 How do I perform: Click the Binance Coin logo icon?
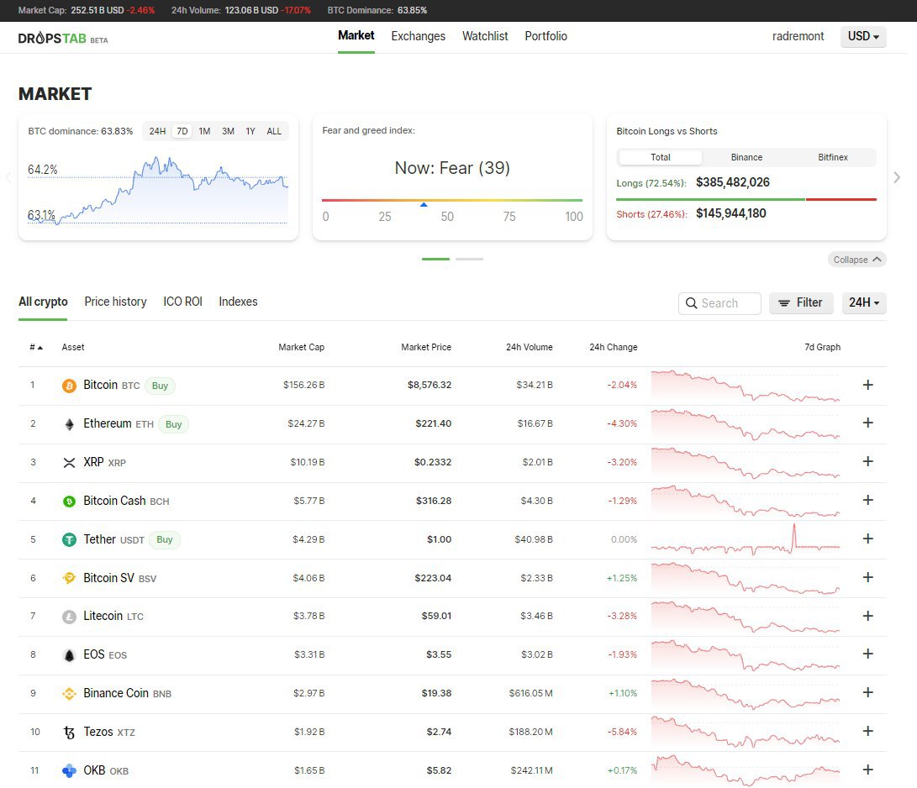point(69,694)
